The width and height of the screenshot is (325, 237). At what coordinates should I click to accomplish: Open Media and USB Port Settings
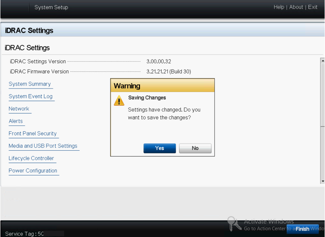click(43, 146)
